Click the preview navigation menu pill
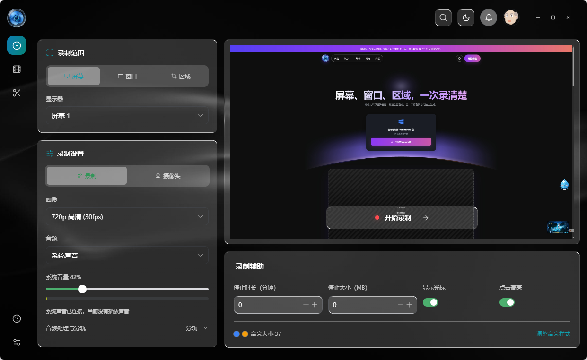 [357, 58]
